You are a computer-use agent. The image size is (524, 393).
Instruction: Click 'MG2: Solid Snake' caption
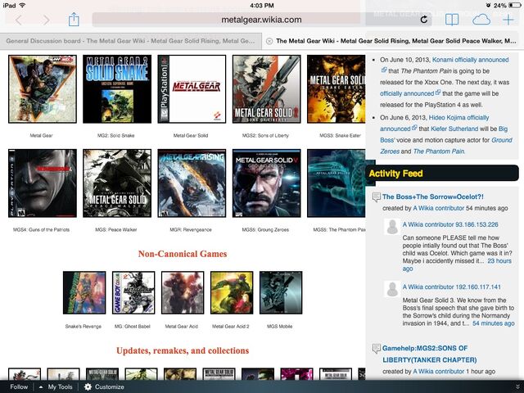point(116,135)
